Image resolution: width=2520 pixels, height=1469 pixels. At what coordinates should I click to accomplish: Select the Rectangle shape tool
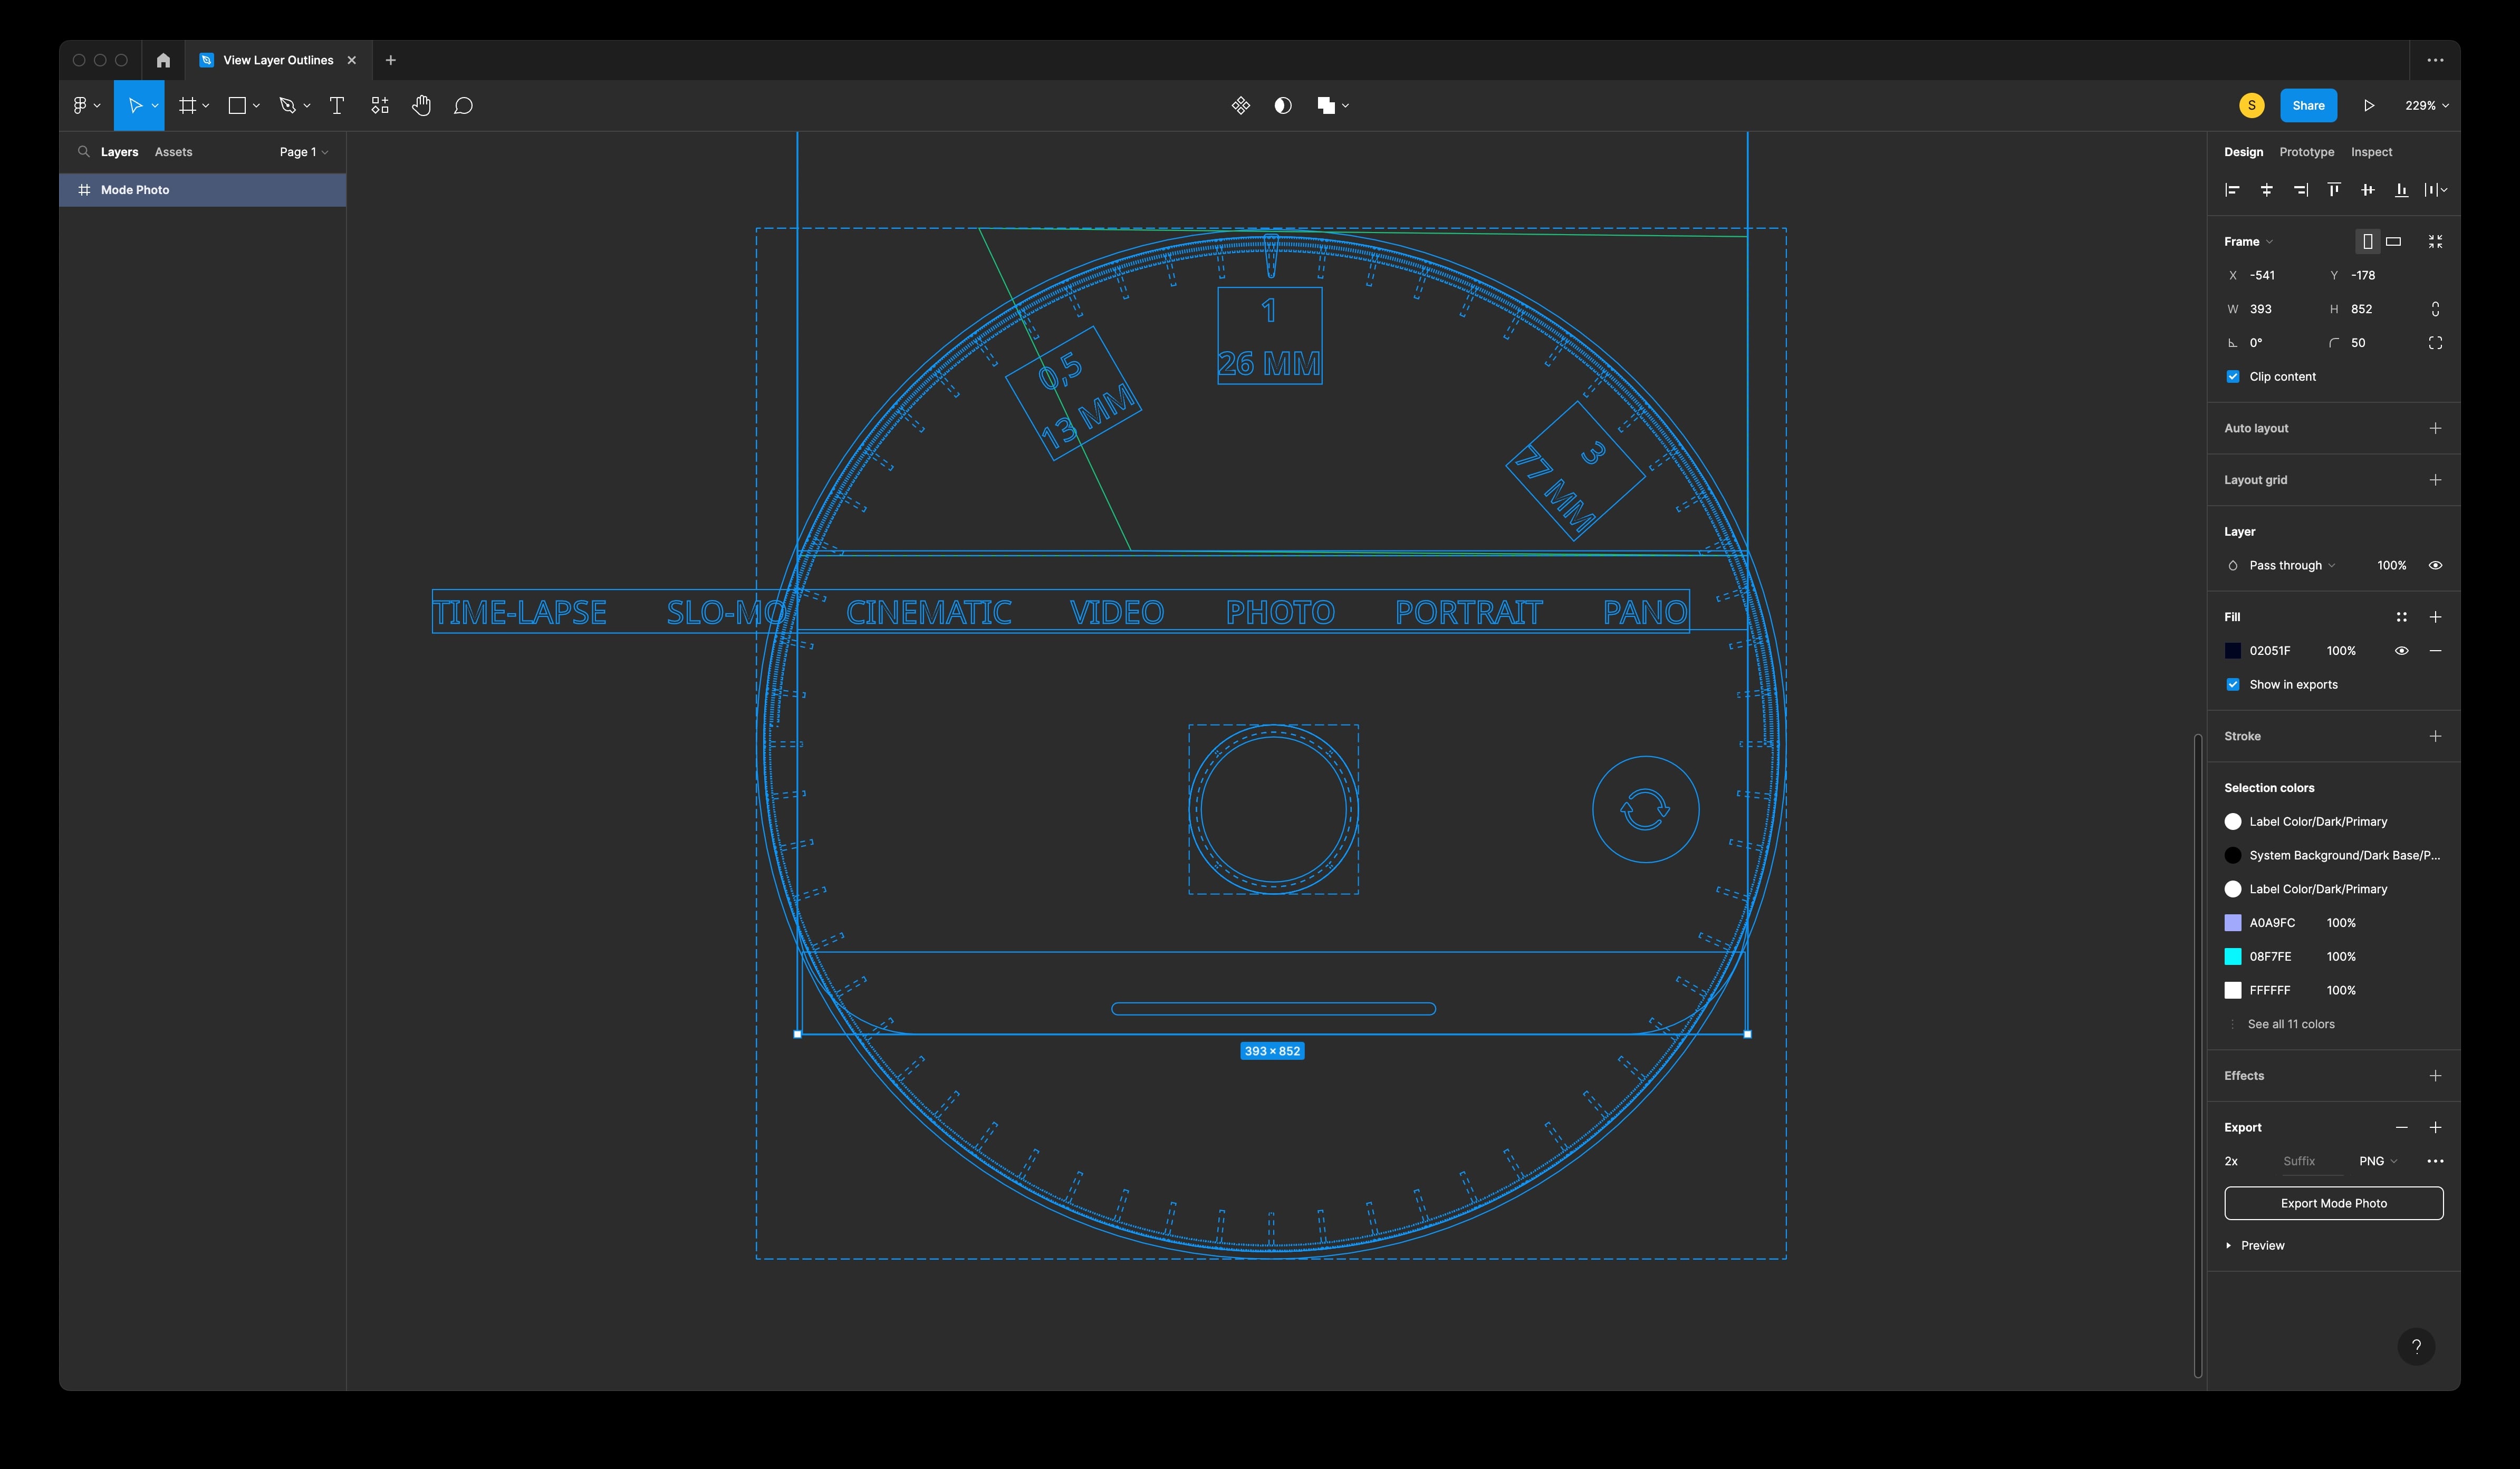(x=237, y=105)
